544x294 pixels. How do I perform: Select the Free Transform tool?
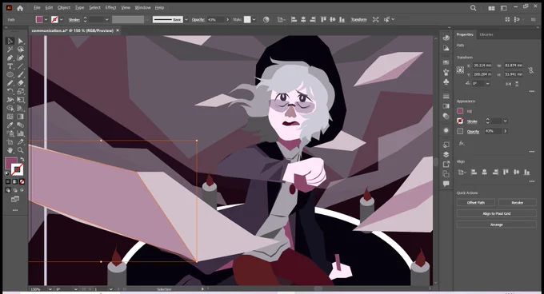(21, 100)
